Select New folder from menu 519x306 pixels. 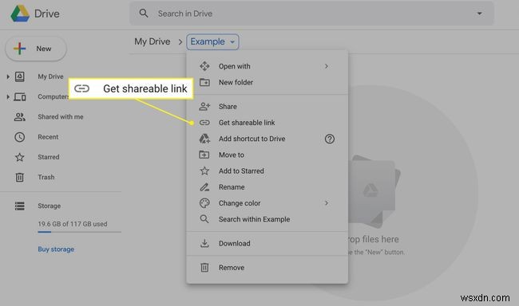pyautogui.click(x=267, y=83)
